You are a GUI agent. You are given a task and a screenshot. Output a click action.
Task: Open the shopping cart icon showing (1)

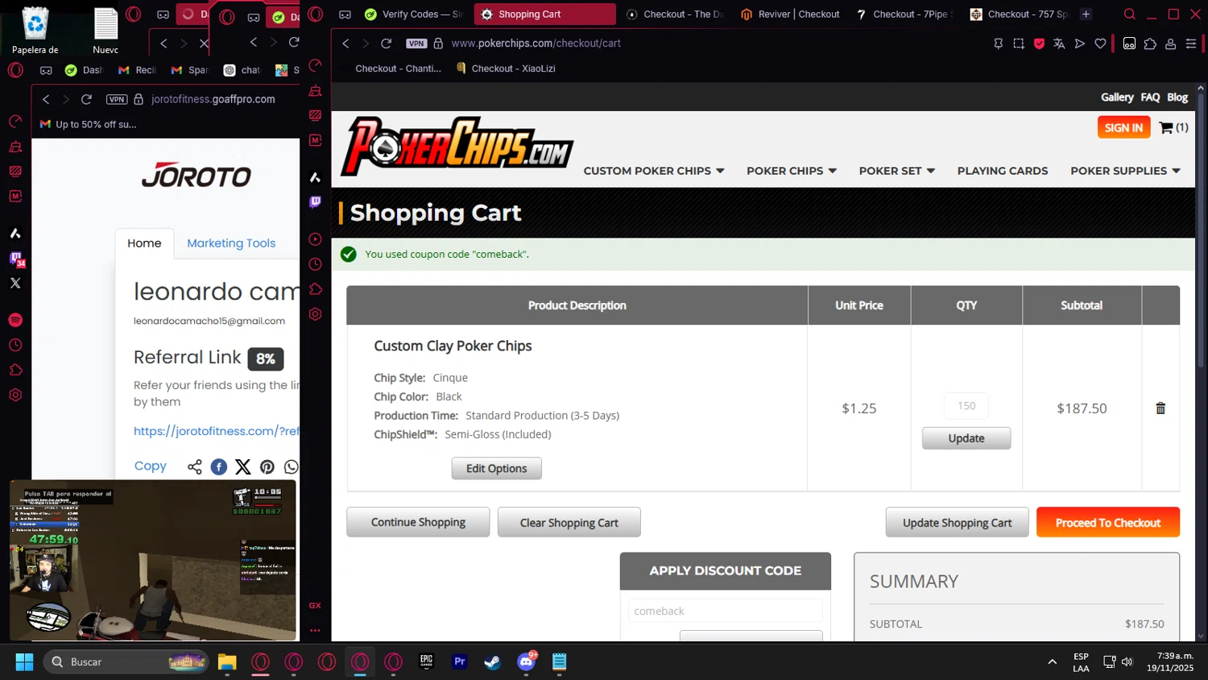pos(1173,127)
